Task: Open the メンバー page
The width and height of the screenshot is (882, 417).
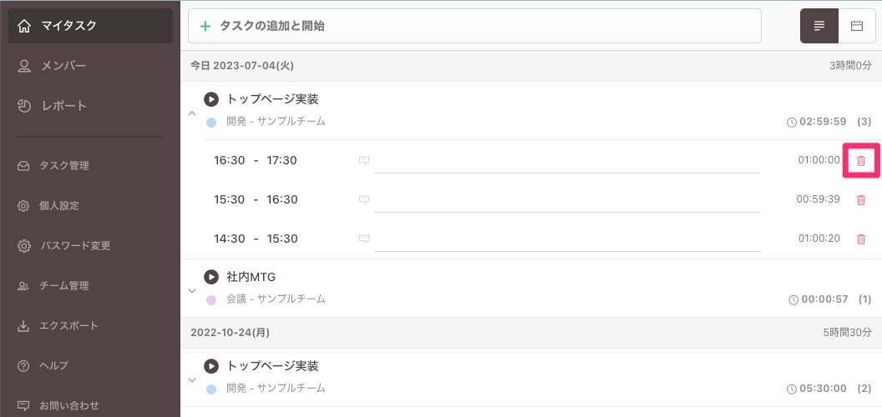Action: (x=63, y=66)
